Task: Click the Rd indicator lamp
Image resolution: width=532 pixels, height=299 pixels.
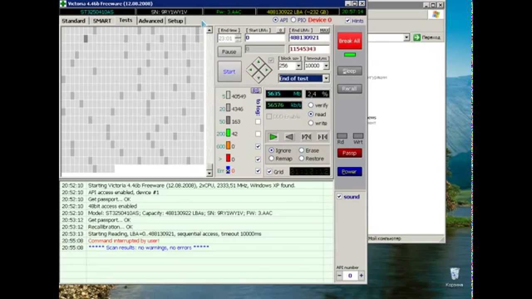Action: tap(342, 136)
